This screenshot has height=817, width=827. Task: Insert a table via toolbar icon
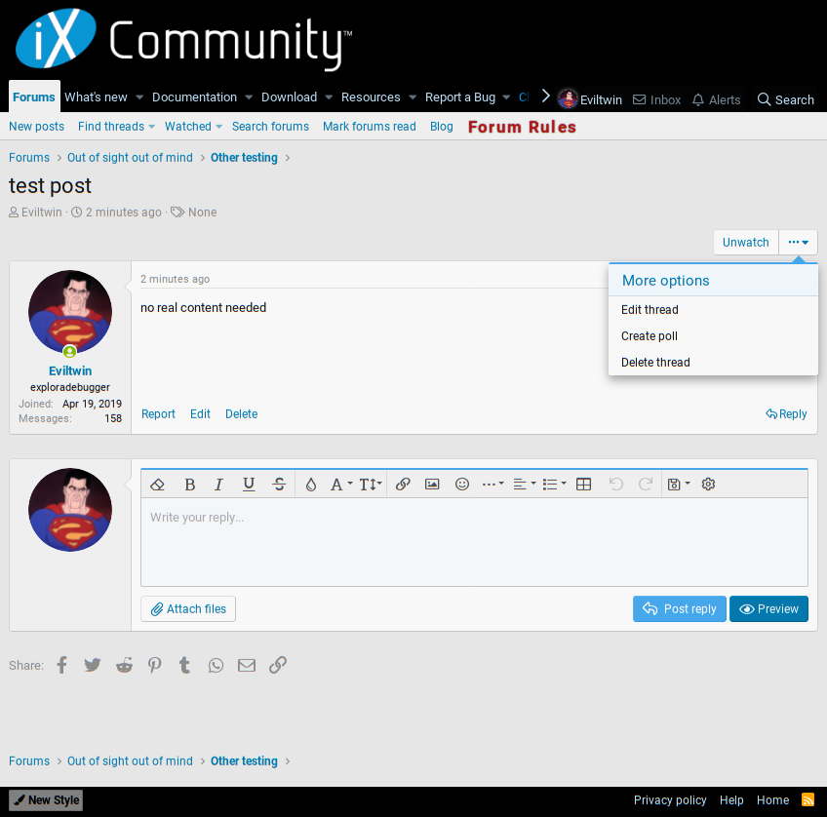coord(583,484)
